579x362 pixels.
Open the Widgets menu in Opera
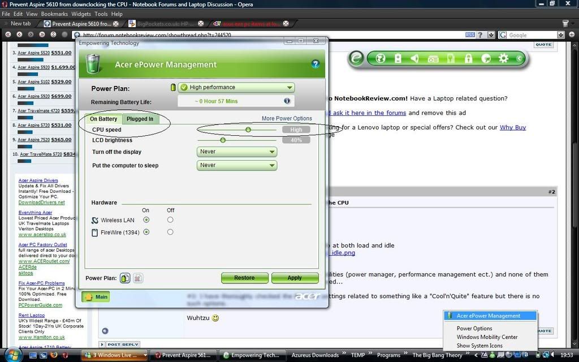click(81, 14)
